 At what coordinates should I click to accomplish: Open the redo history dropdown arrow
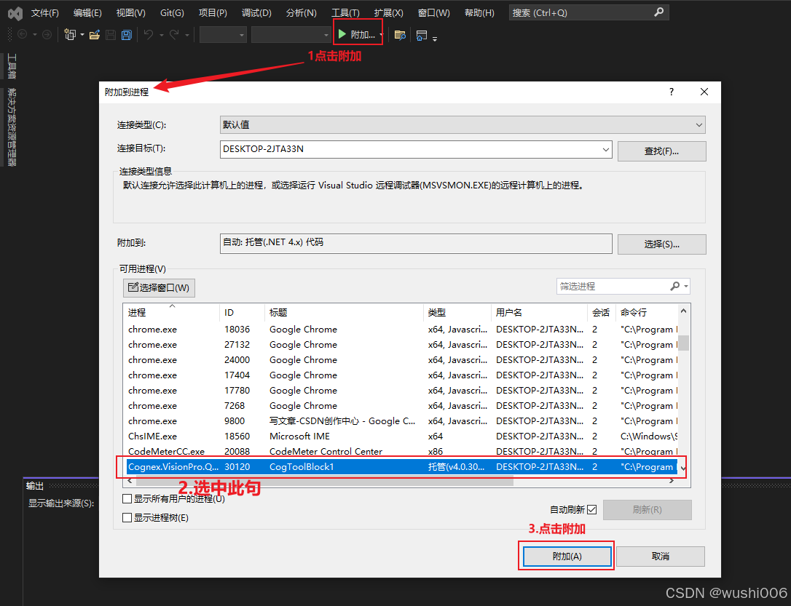(x=186, y=35)
